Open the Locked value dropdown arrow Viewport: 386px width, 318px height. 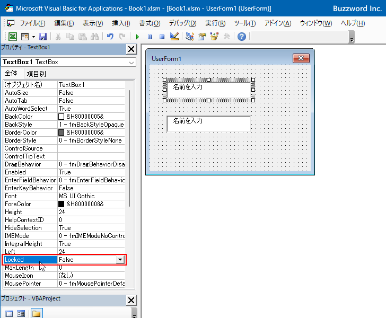[x=120, y=260]
